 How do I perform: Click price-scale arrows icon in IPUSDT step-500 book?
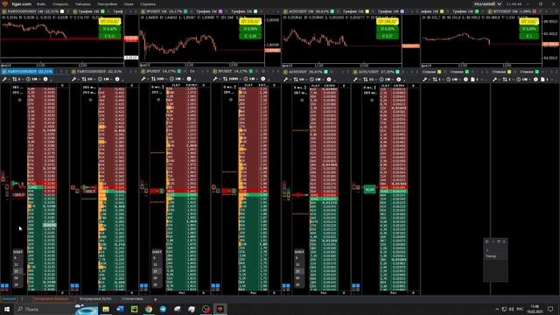pos(153,79)
